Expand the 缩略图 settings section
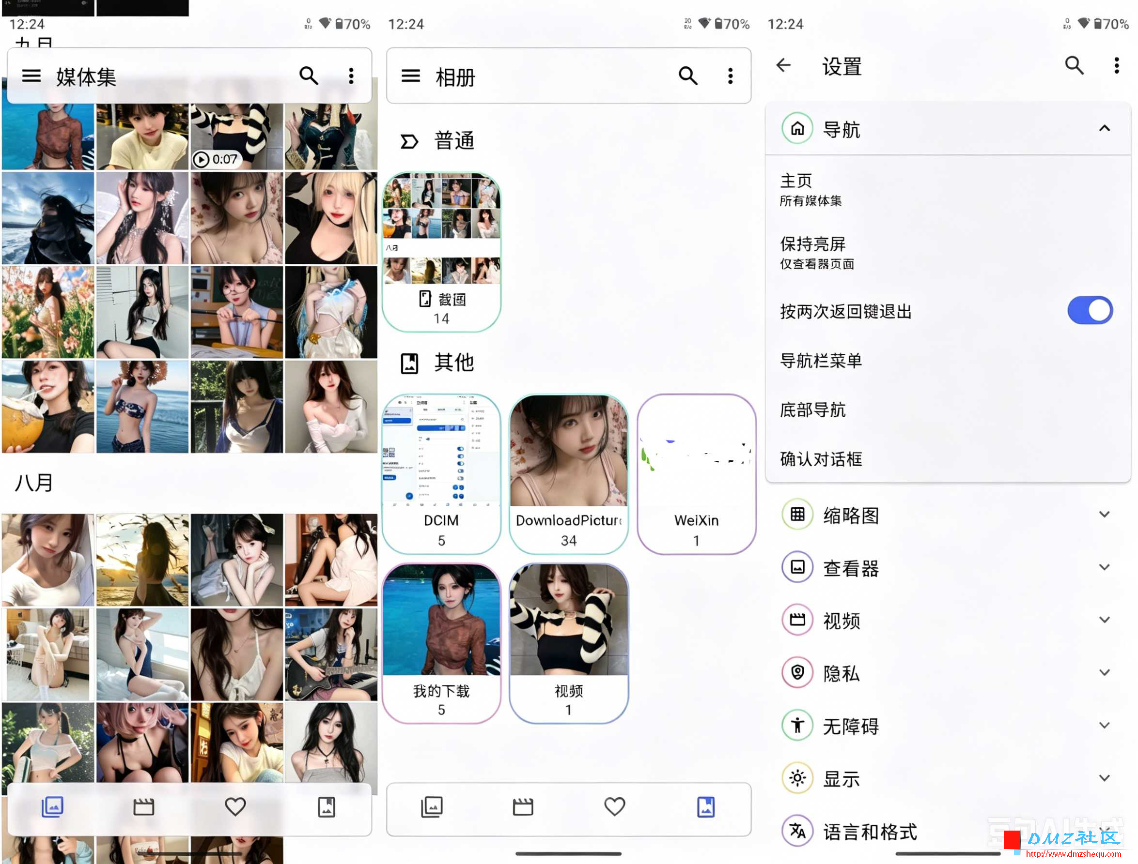Image resolution: width=1138 pixels, height=864 pixels. [x=1104, y=514]
